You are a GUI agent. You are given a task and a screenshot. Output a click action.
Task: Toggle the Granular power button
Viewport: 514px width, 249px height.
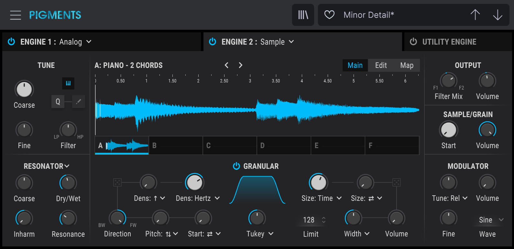click(236, 166)
